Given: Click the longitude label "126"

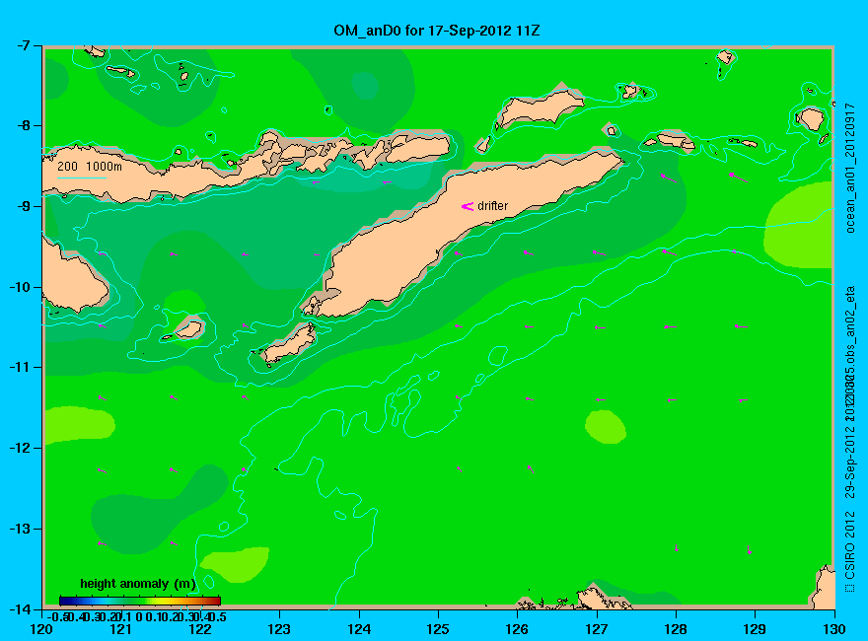Looking at the screenshot, I should [x=517, y=629].
